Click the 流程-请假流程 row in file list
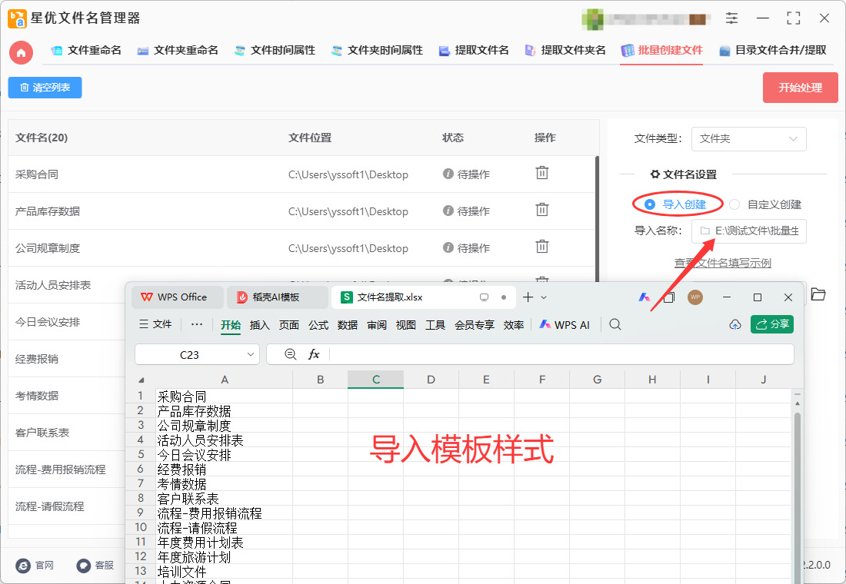846x584 pixels. click(68, 506)
